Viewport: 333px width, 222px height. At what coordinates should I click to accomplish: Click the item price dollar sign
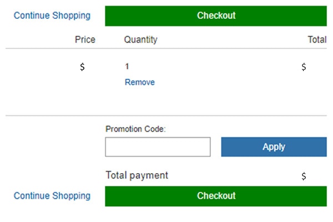82,67
